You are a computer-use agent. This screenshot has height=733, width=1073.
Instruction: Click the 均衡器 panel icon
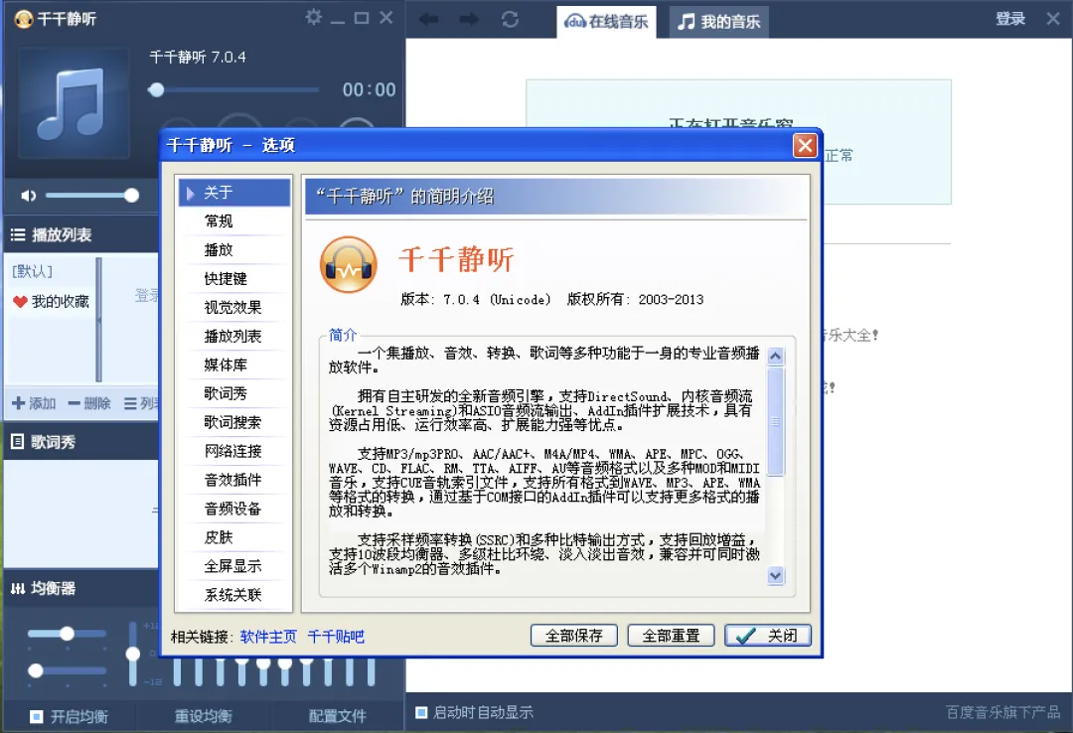(x=18, y=589)
